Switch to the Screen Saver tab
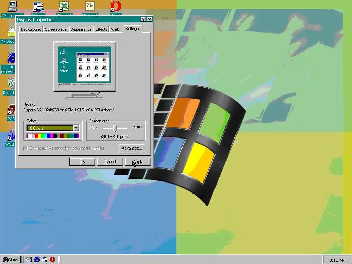Image resolution: width=352 pixels, height=264 pixels. [x=56, y=29]
